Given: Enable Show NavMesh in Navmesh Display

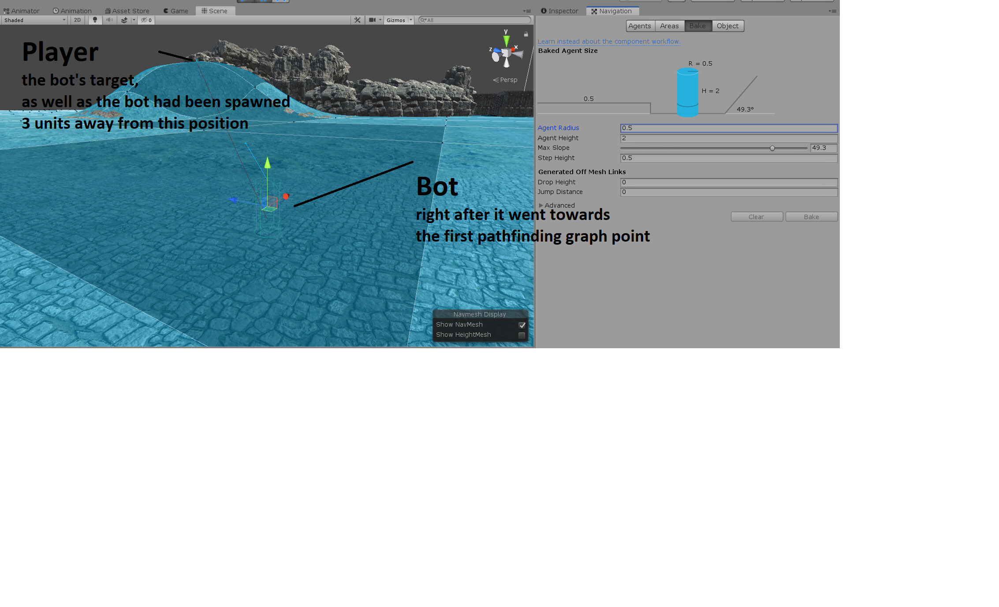Looking at the screenshot, I should tap(522, 325).
